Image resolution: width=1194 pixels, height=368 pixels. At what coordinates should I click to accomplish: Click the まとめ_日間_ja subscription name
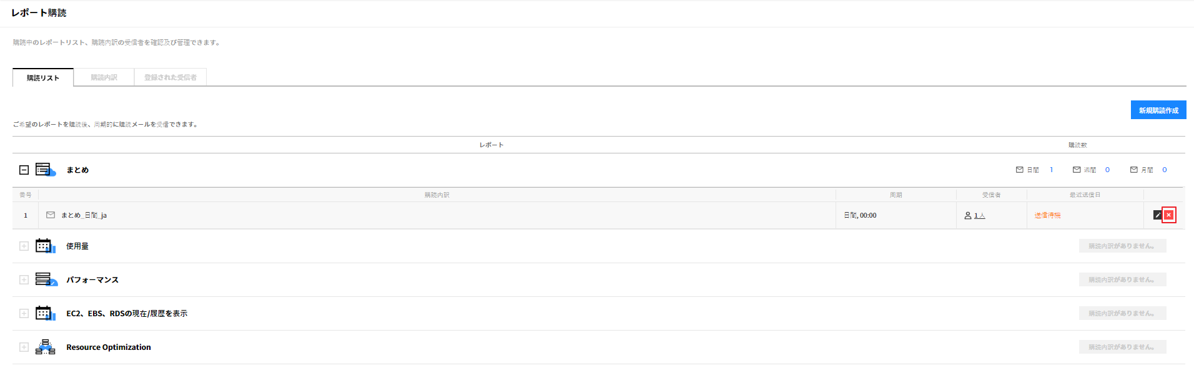[84, 215]
